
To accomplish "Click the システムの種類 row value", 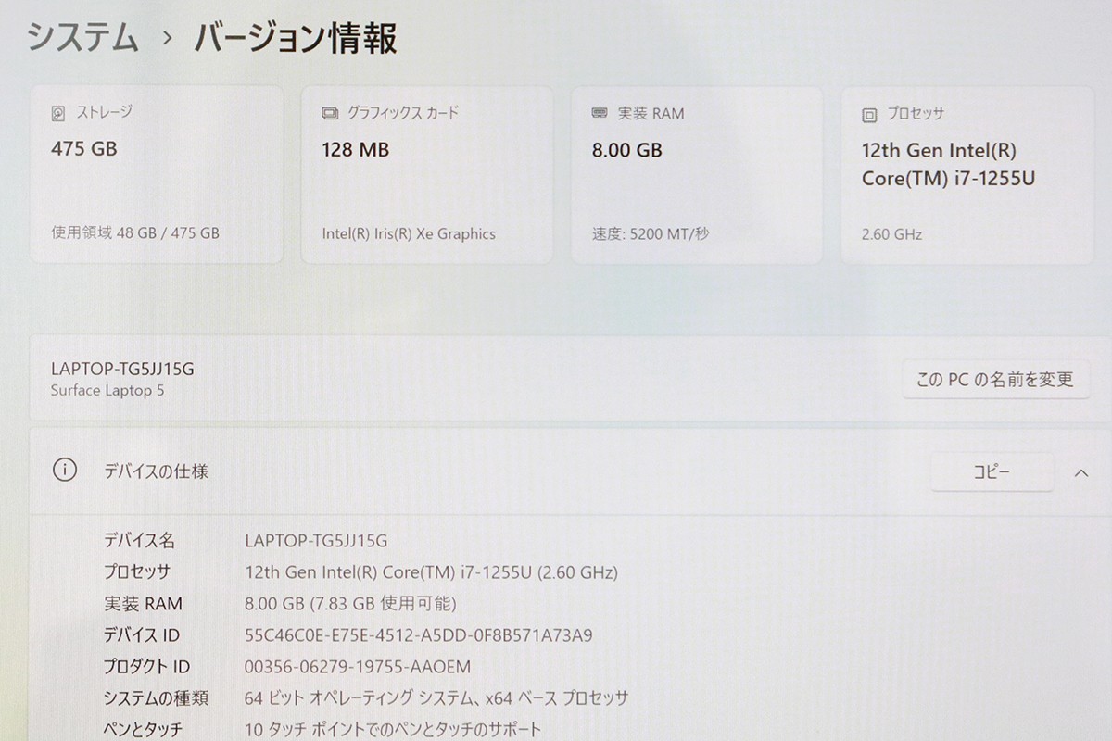I will [436, 698].
